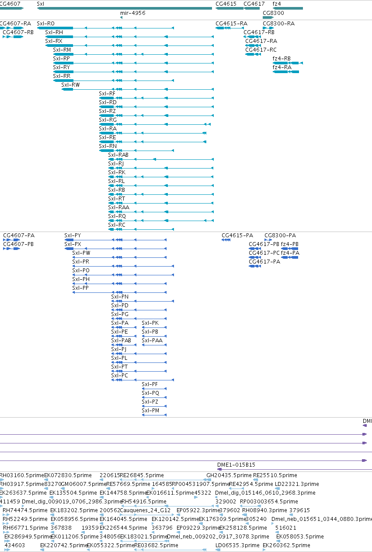Select polypeptide fz4-PB

pos(290,244)
